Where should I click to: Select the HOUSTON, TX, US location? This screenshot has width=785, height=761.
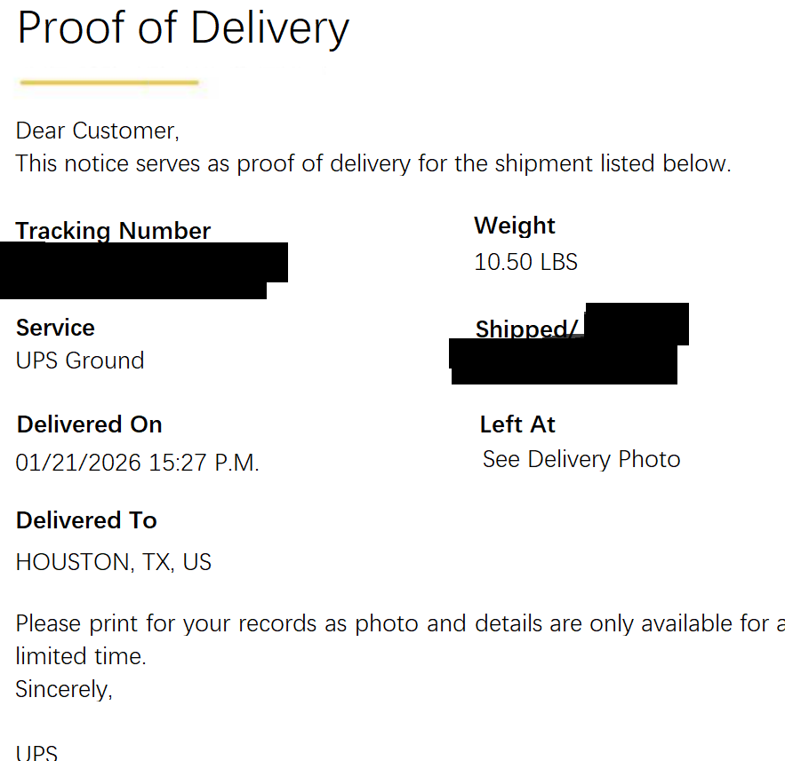click(114, 562)
